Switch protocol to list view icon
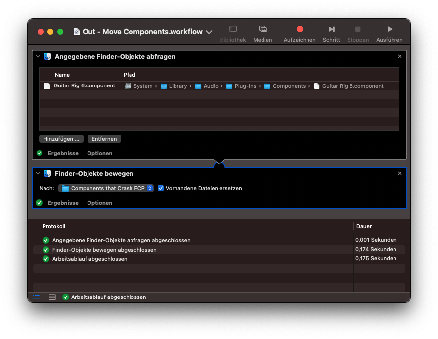This screenshot has height=339, width=438. tap(37, 297)
